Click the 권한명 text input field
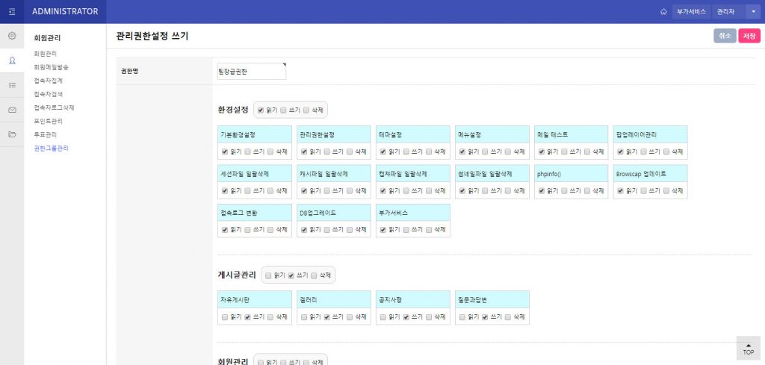The width and height of the screenshot is (765, 365). pyautogui.click(x=252, y=71)
